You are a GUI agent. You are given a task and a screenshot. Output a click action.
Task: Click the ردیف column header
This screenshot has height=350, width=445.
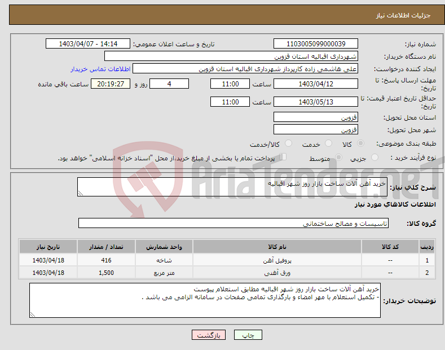[x=427, y=247]
